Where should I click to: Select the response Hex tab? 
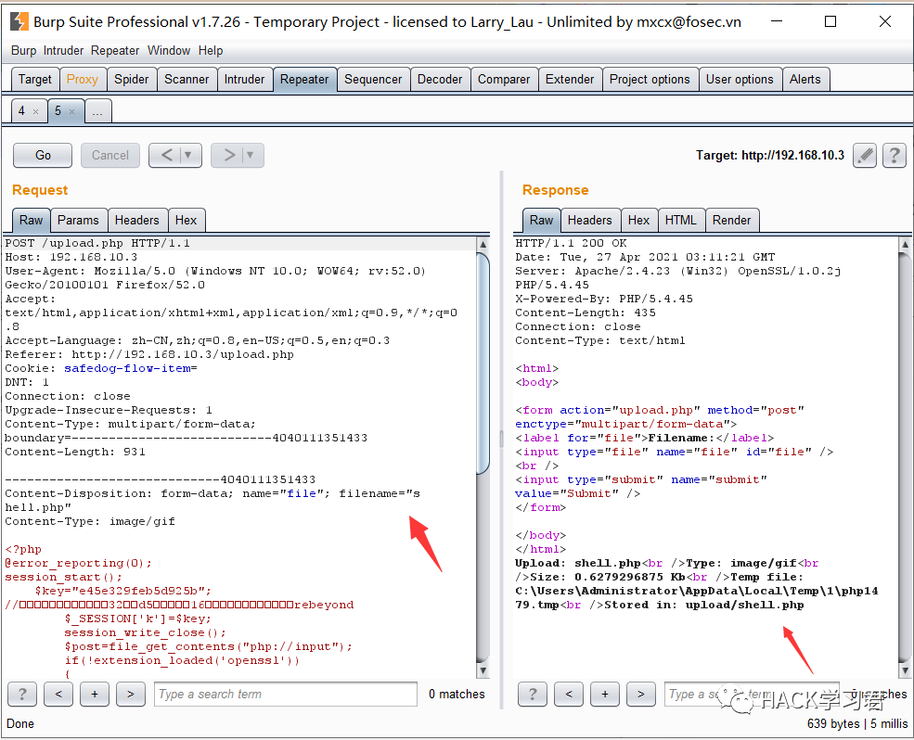tap(638, 221)
